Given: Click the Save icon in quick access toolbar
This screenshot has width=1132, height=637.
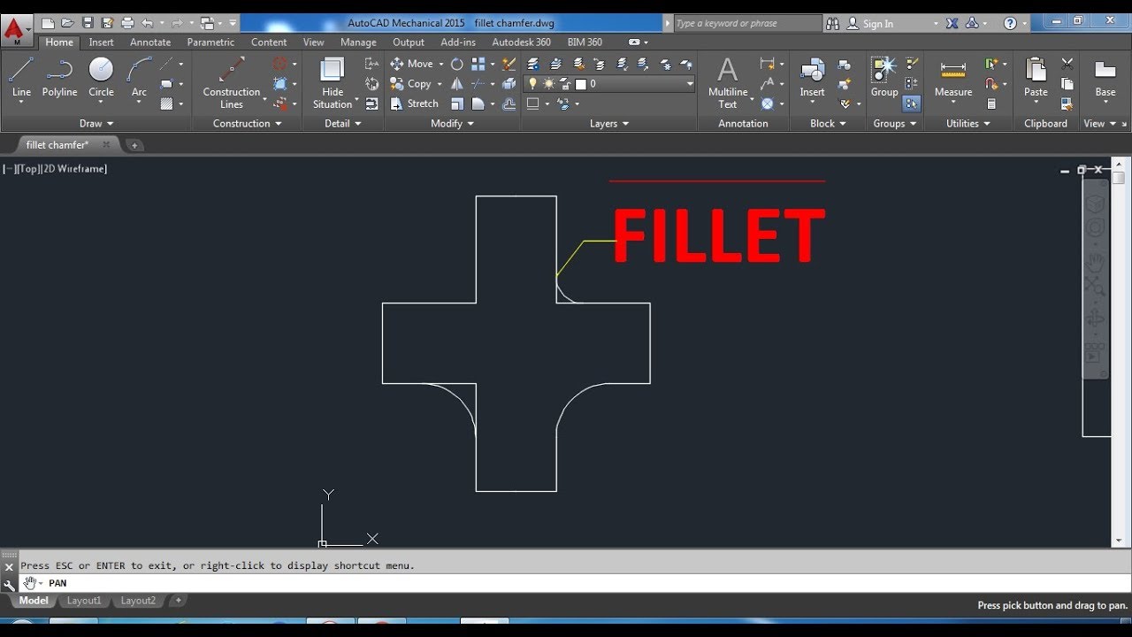Looking at the screenshot, I should click(88, 23).
